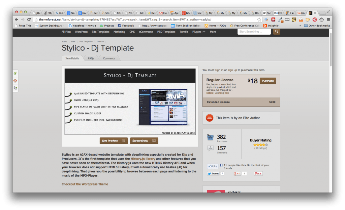Open the Live Preview button

pyautogui.click(x=114, y=141)
